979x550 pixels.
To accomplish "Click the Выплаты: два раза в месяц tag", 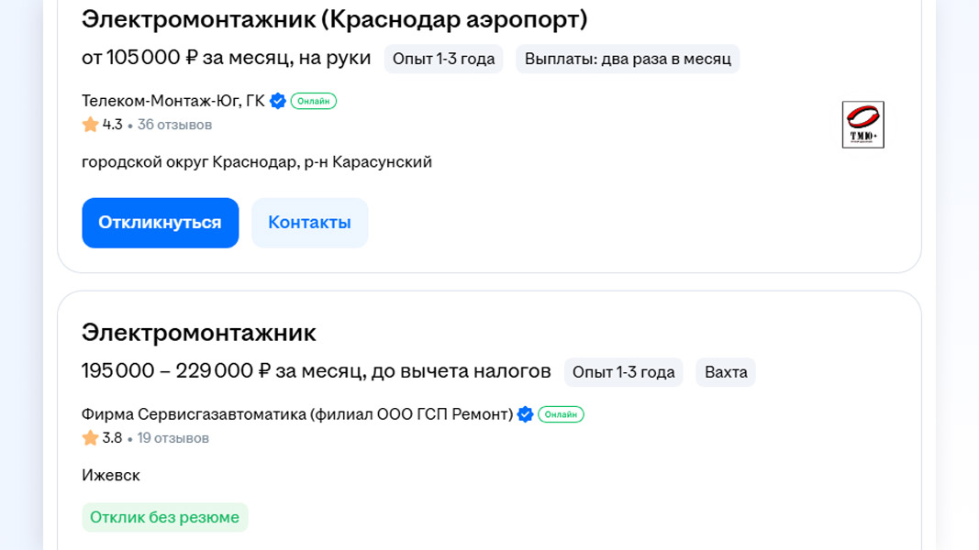I will point(628,59).
